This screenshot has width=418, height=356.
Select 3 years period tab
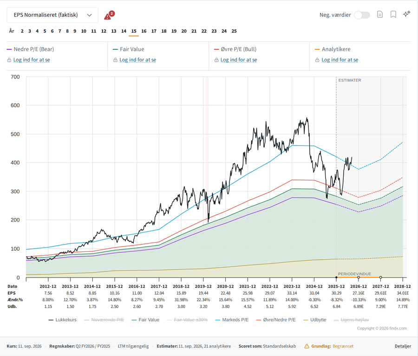pos(30,31)
